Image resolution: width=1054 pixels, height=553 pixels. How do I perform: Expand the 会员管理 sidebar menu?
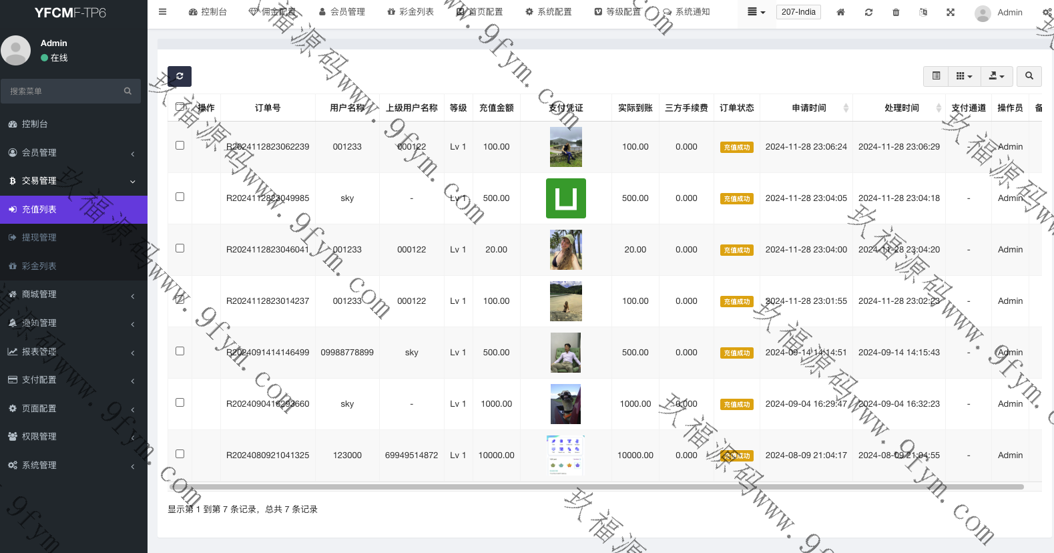point(72,152)
